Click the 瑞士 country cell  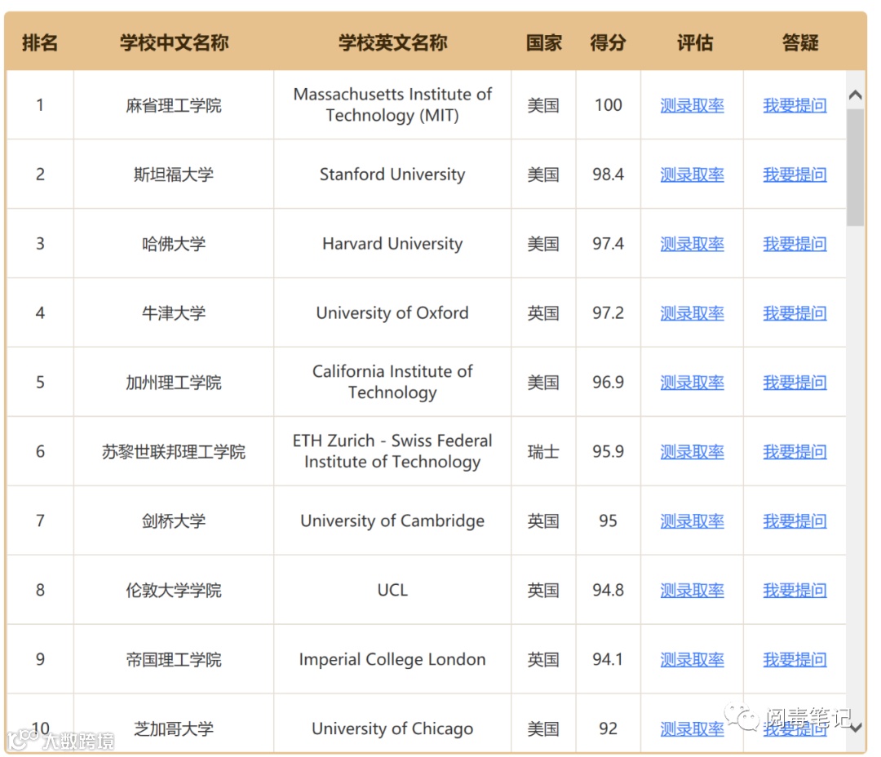(543, 451)
